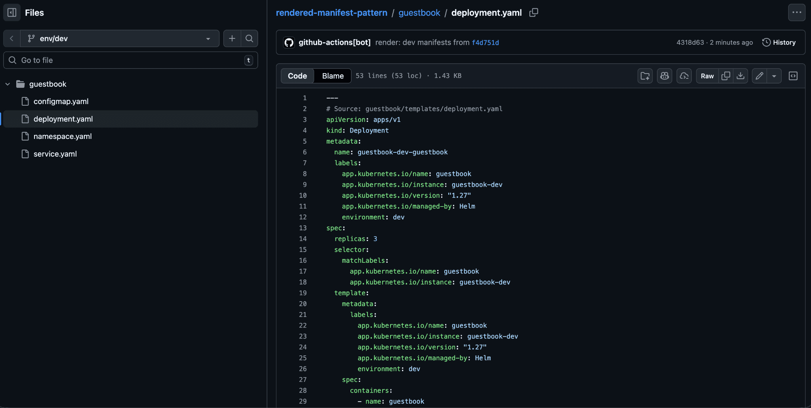
Task: Click 'apiVersion: apps/v1' code line
Action: point(364,120)
